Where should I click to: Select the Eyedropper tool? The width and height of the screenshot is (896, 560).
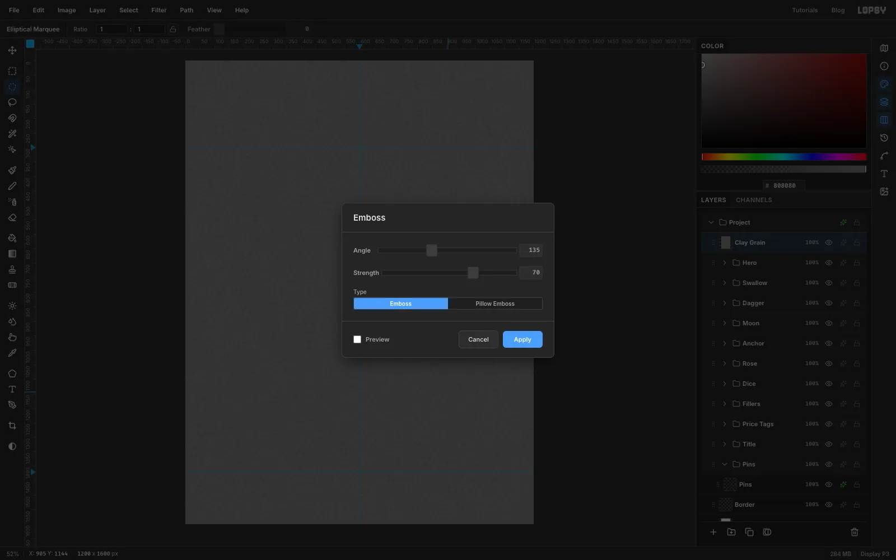click(x=12, y=353)
